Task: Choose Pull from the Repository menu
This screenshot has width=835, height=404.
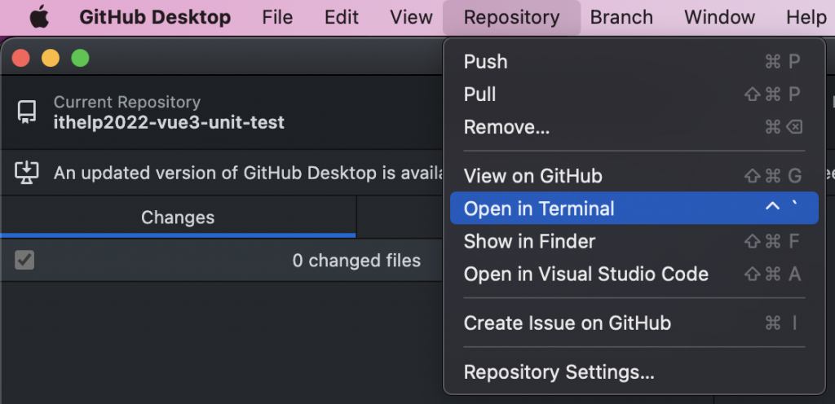Action: click(x=479, y=94)
